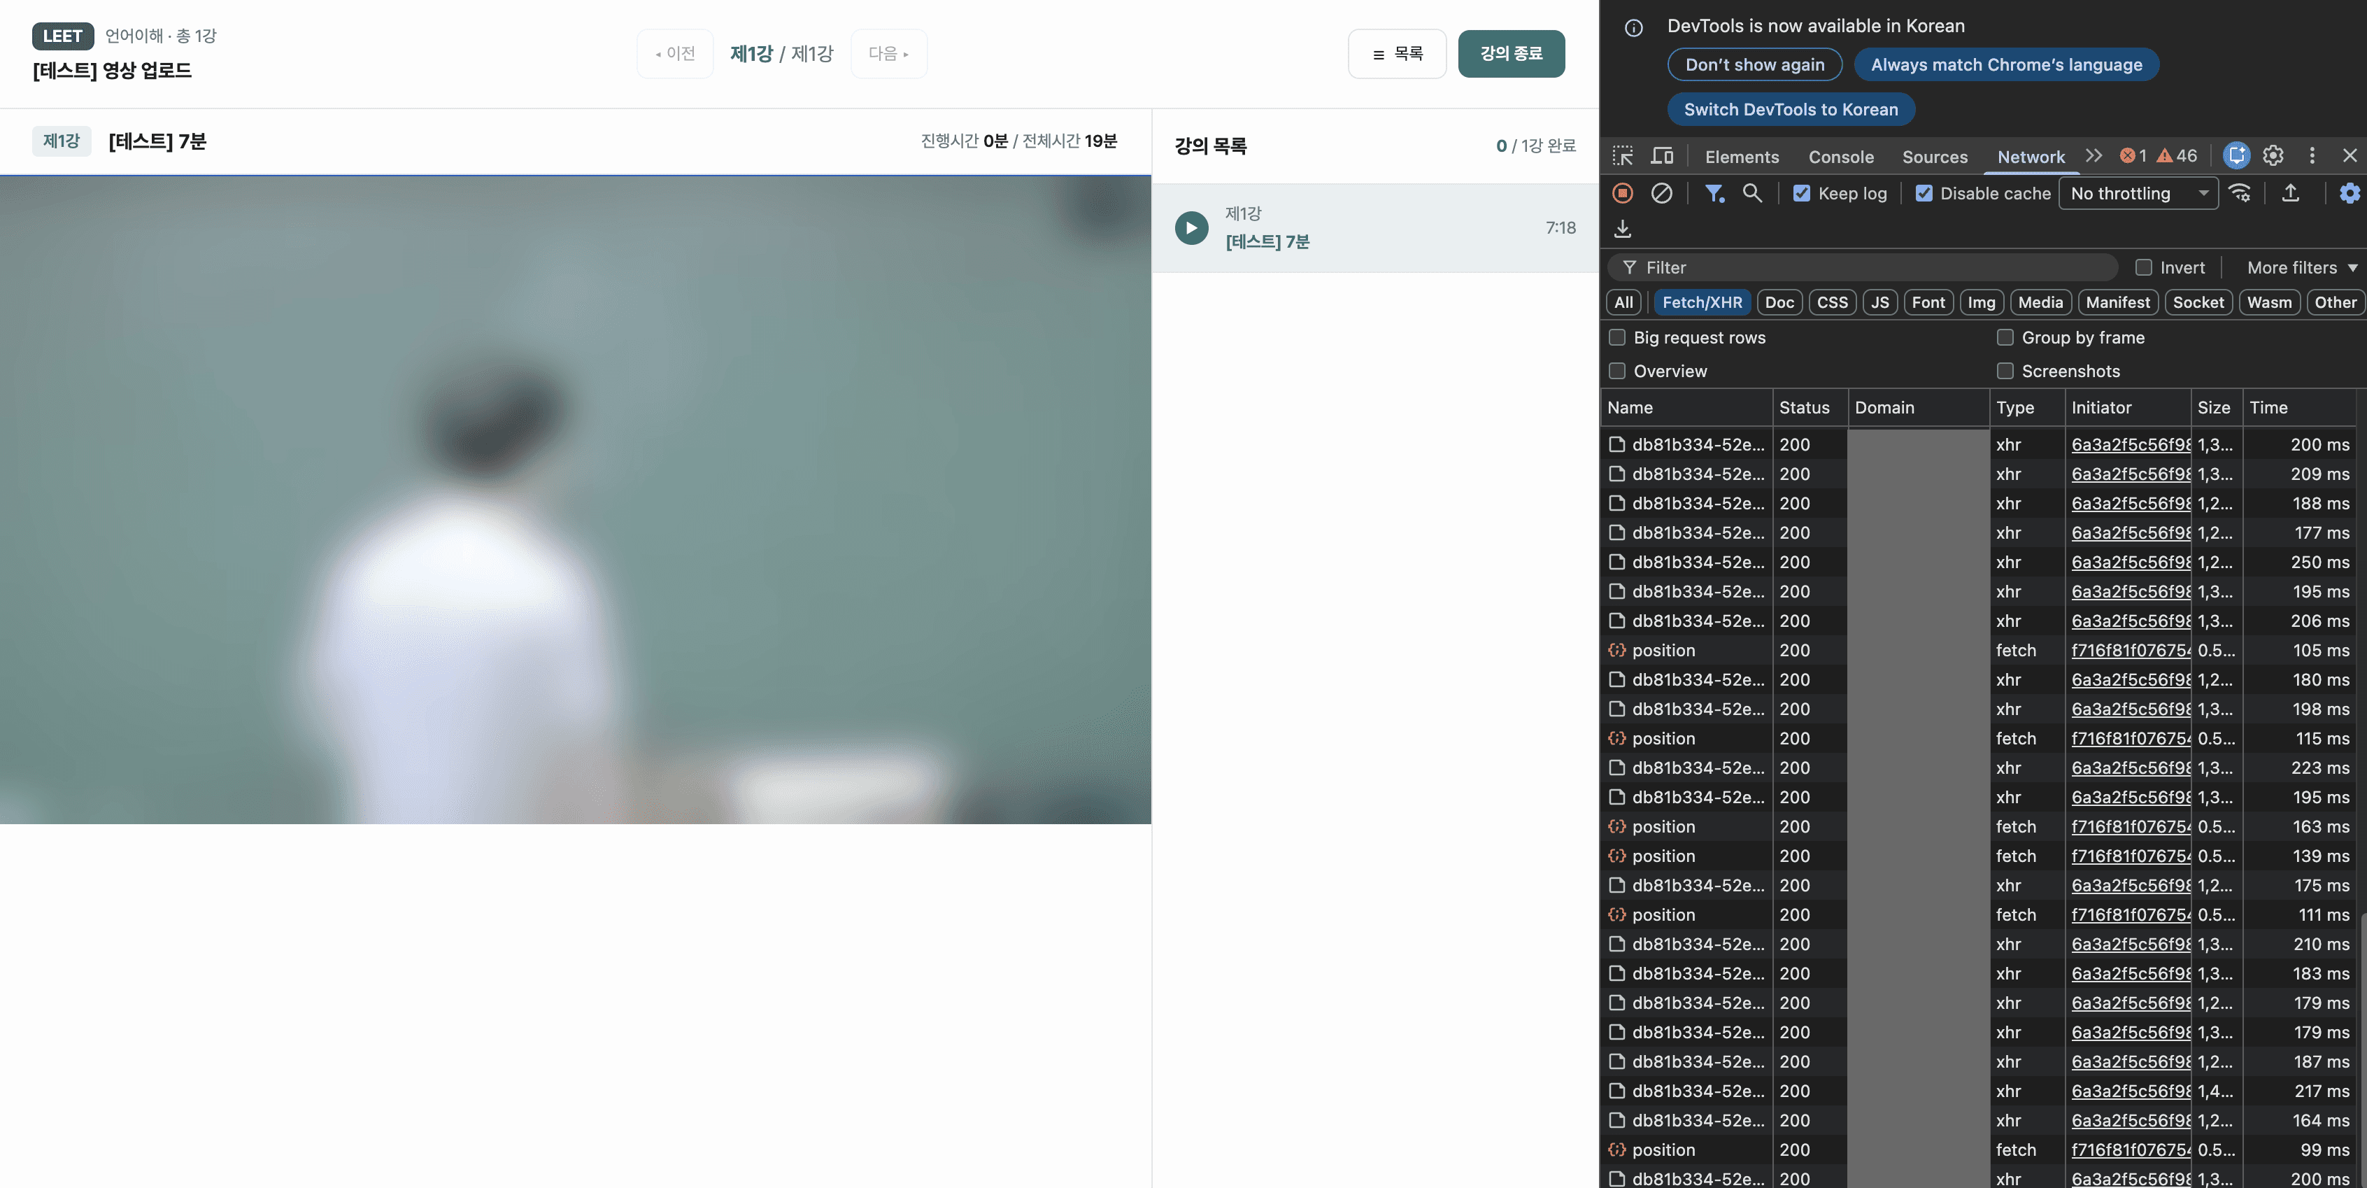Switch to the Console tab
This screenshot has width=2367, height=1188.
click(x=1840, y=157)
